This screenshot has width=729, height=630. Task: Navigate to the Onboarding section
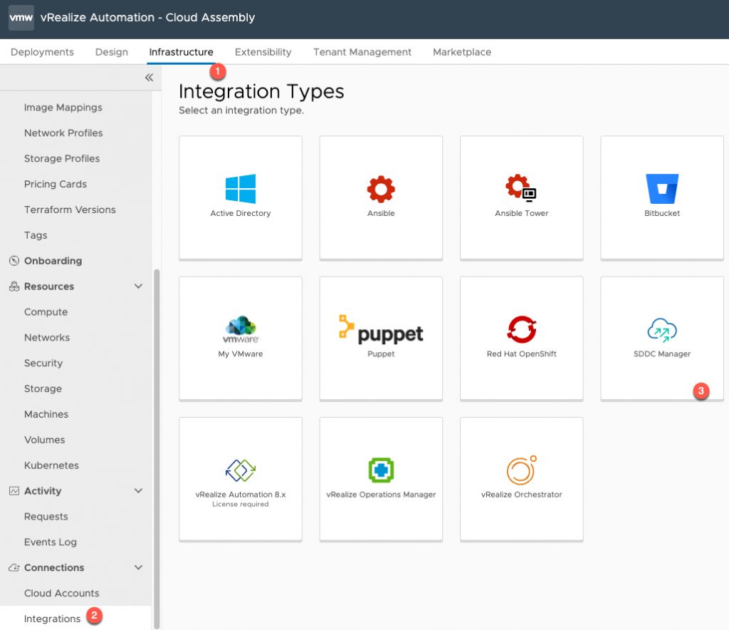(52, 261)
